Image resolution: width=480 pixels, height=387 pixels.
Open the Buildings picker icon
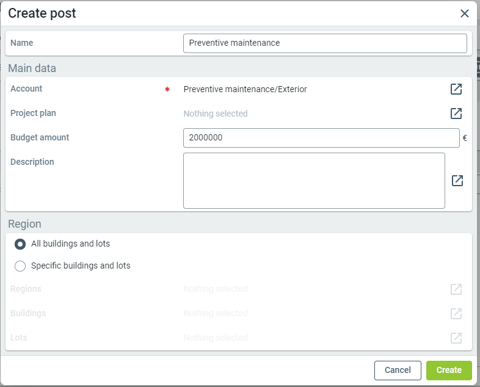[456, 314]
